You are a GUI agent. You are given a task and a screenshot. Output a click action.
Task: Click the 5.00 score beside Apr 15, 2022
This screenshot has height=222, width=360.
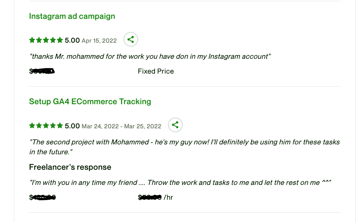(x=72, y=40)
